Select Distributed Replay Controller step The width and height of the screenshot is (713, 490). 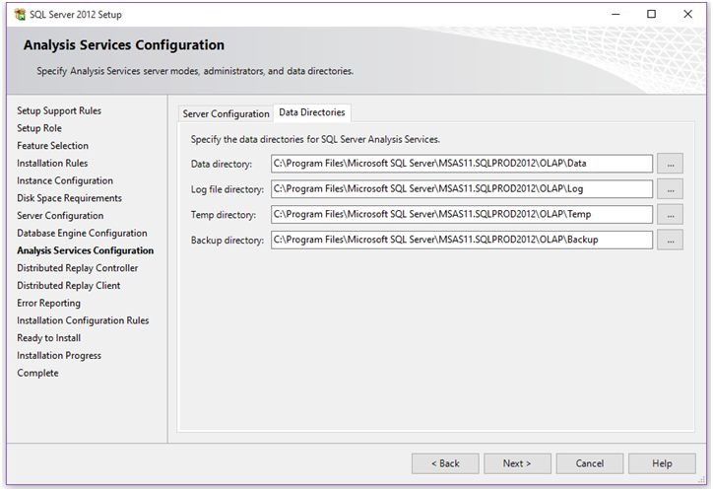77,268
